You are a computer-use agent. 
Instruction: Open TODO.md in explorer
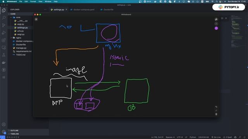(x=20, y=55)
